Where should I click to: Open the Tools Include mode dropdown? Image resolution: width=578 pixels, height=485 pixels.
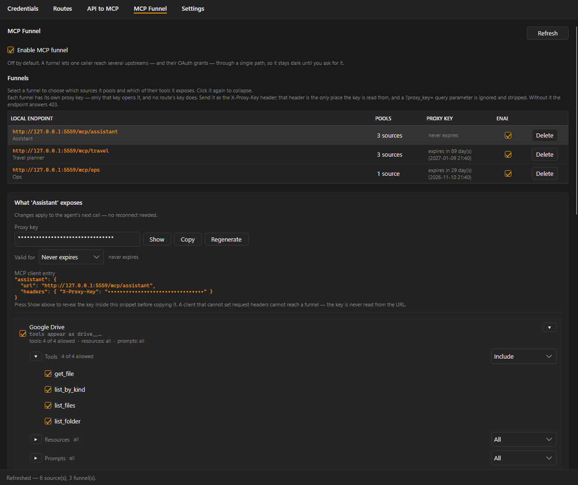pyautogui.click(x=524, y=356)
